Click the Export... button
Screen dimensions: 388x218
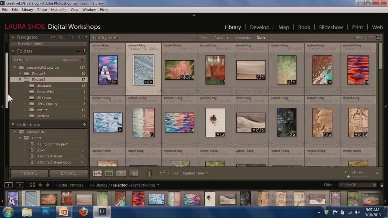point(69,173)
